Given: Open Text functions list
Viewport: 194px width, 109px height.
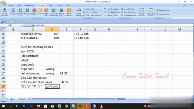Looking at the screenshot, I should coord(40,12).
